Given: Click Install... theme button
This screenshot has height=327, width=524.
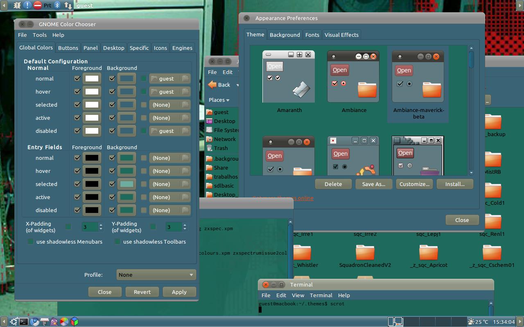Looking at the screenshot, I should tap(455, 184).
